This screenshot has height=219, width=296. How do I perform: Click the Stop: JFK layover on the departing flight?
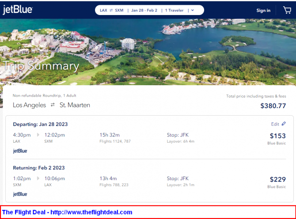point(178,135)
